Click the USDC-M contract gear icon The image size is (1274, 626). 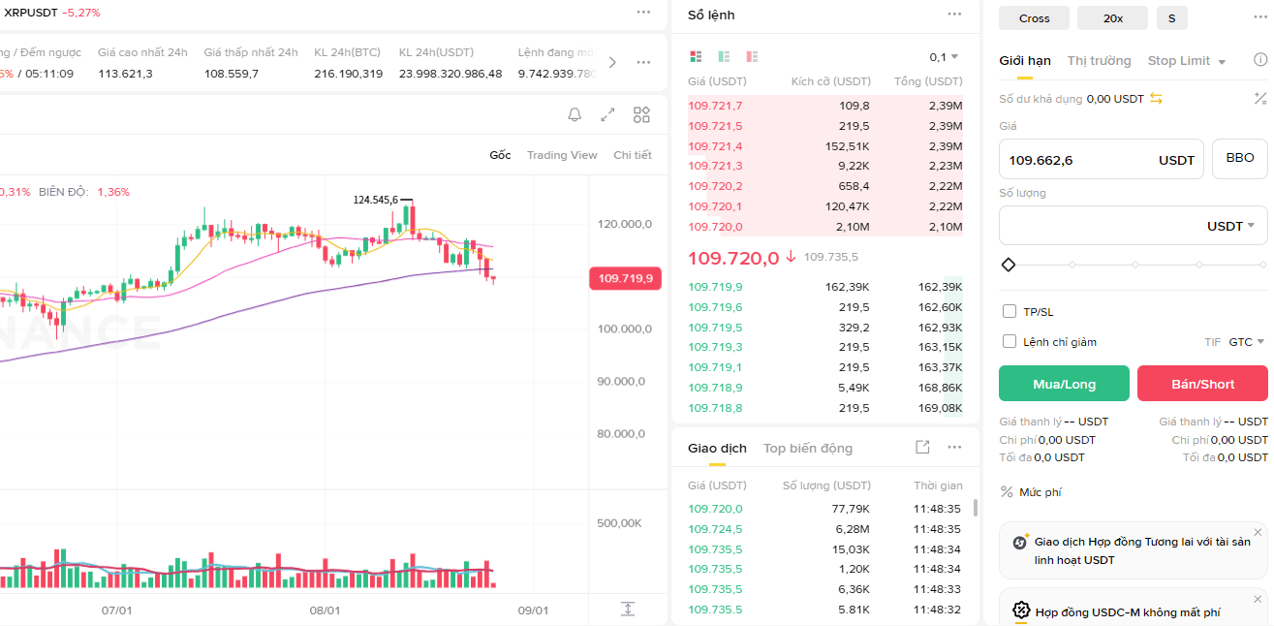[1020, 610]
